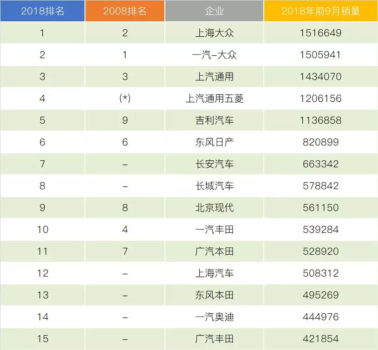The image size is (378, 350).
Task: Select the 长城汽车 company cell
Action: pos(215,186)
